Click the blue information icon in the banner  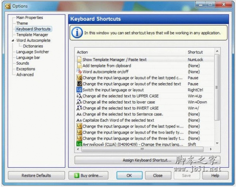pyautogui.click(x=77, y=33)
